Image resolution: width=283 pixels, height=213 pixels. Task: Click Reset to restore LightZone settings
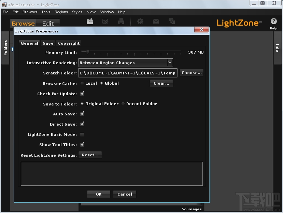(90, 155)
